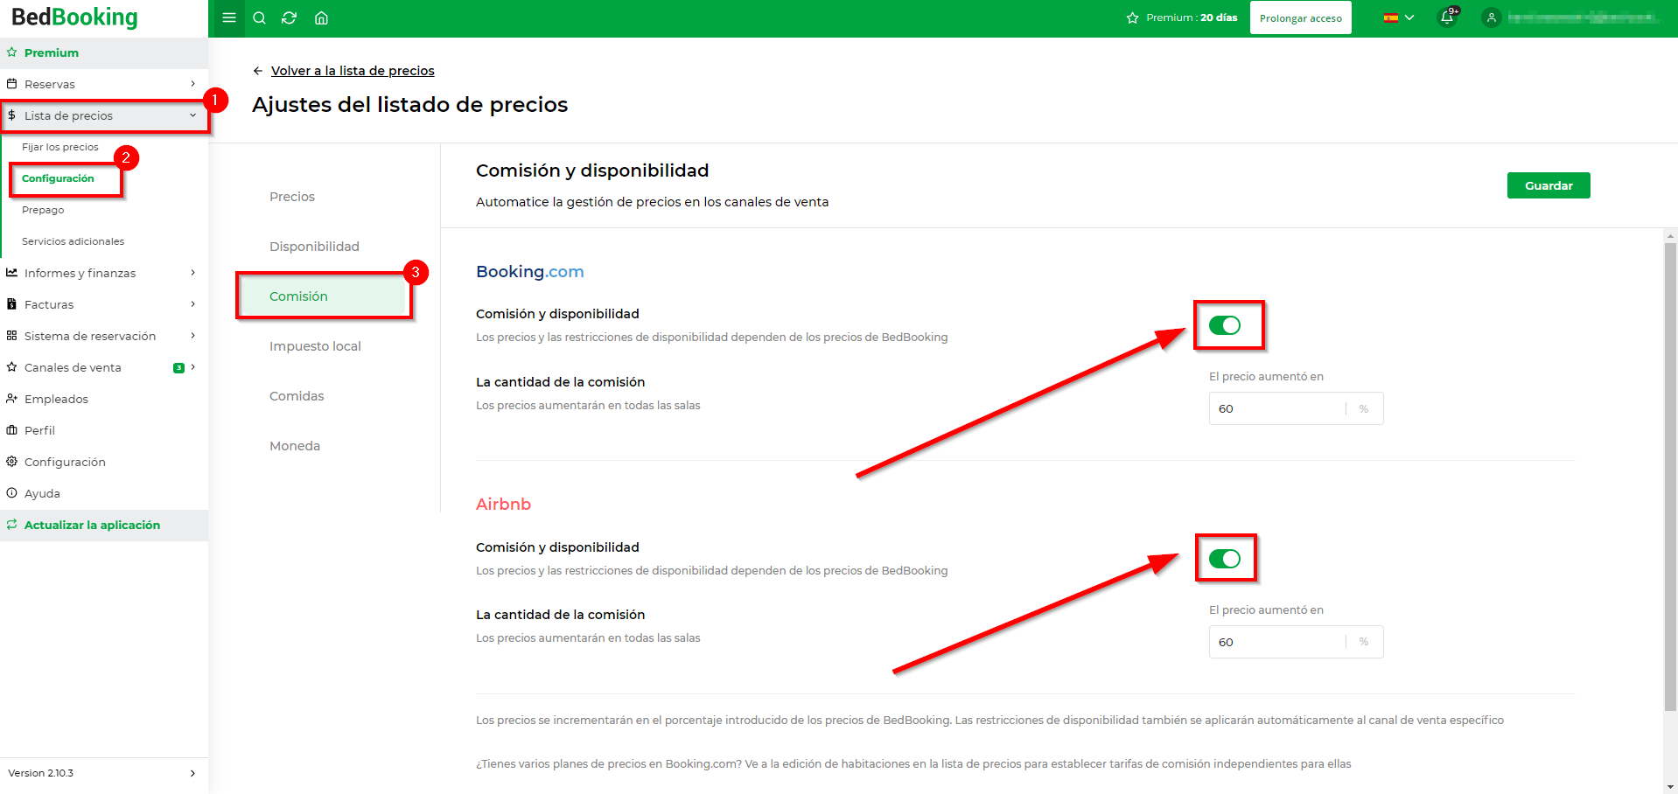
Task: Click the Premium star icon in top bar
Action: 1132,17
